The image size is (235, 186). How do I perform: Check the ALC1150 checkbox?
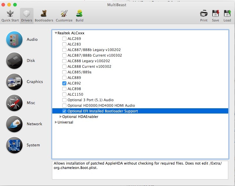(64, 94)
